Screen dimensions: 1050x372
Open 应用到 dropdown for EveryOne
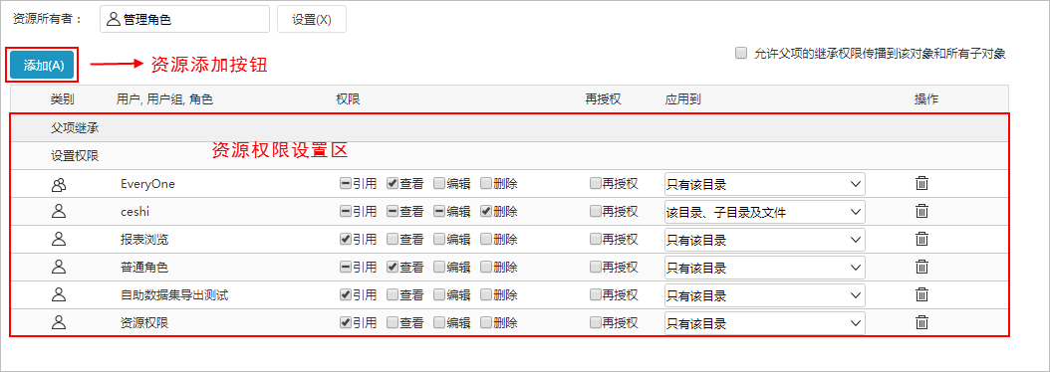(764, 184)
